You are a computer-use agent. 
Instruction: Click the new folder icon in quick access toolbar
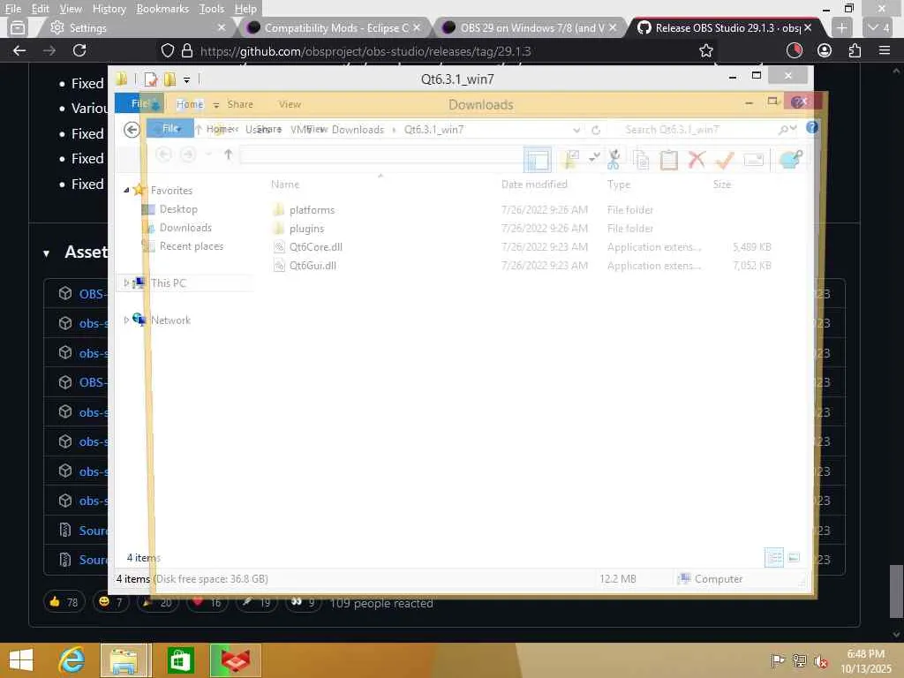(x=169, y=79)
